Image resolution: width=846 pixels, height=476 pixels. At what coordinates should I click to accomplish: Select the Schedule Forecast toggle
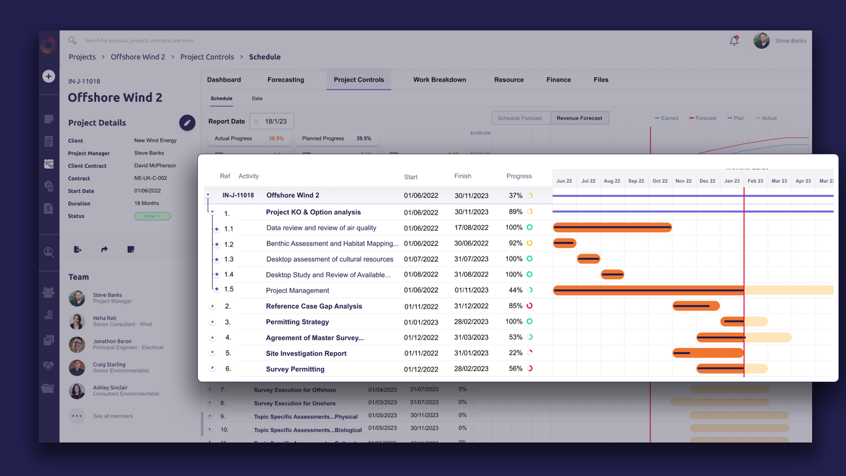[x=519, y=118]
